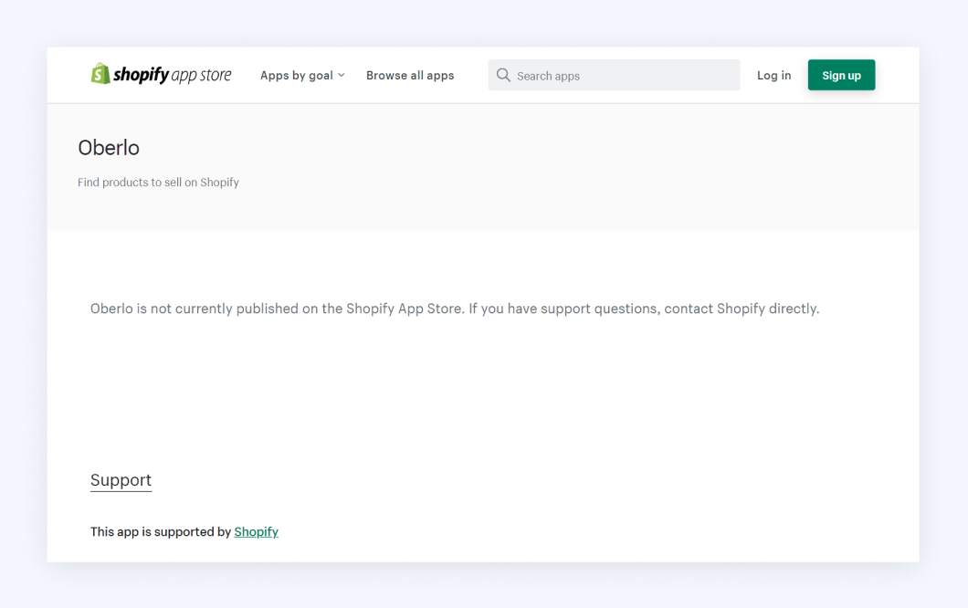Focus the Search apps field

click(x=615, y=75)
